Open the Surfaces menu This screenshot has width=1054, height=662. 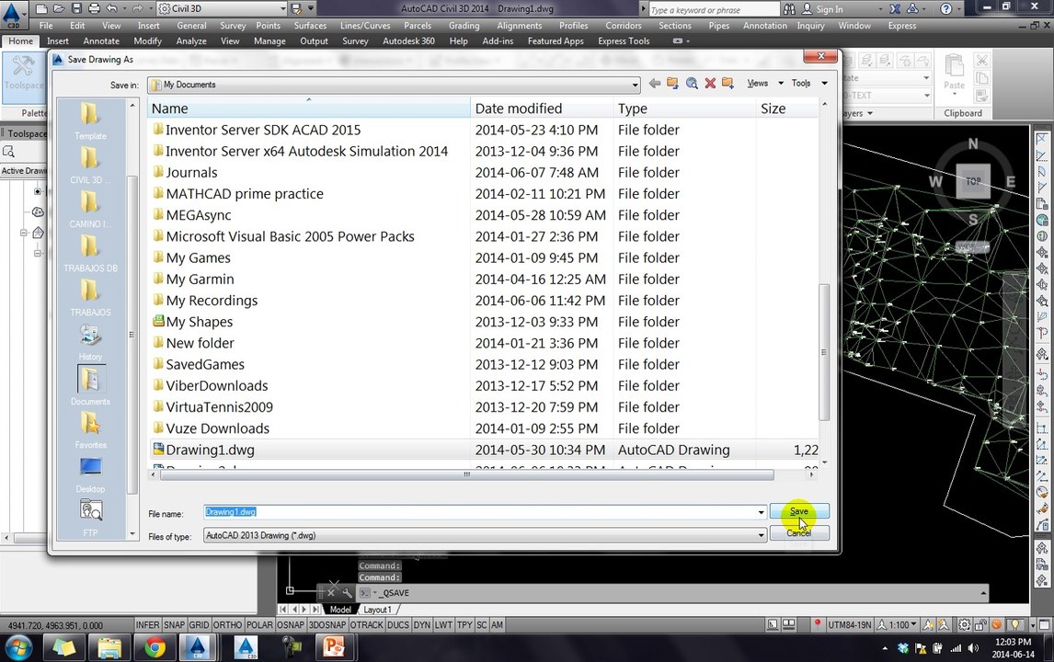[310, 26]
